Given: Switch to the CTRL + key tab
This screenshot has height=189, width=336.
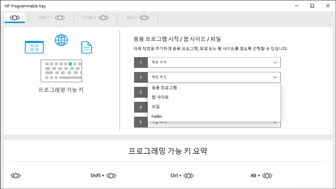Looking at the screenshot, I should point(96,18).
